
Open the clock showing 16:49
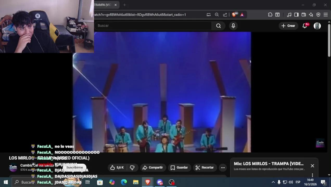pyautogui.click(x=310, y=182)
